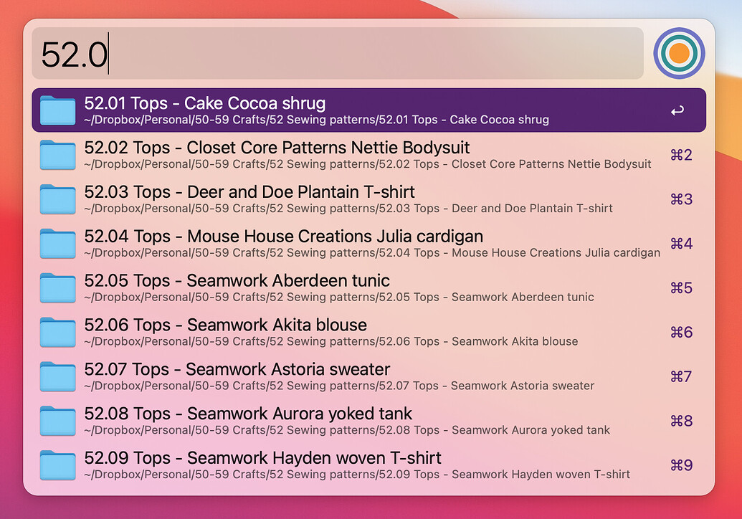Click the ⌘2 shortcut label
Viewport: 742px width, 519px height.
pyautogui.click(x=681, y=155)
